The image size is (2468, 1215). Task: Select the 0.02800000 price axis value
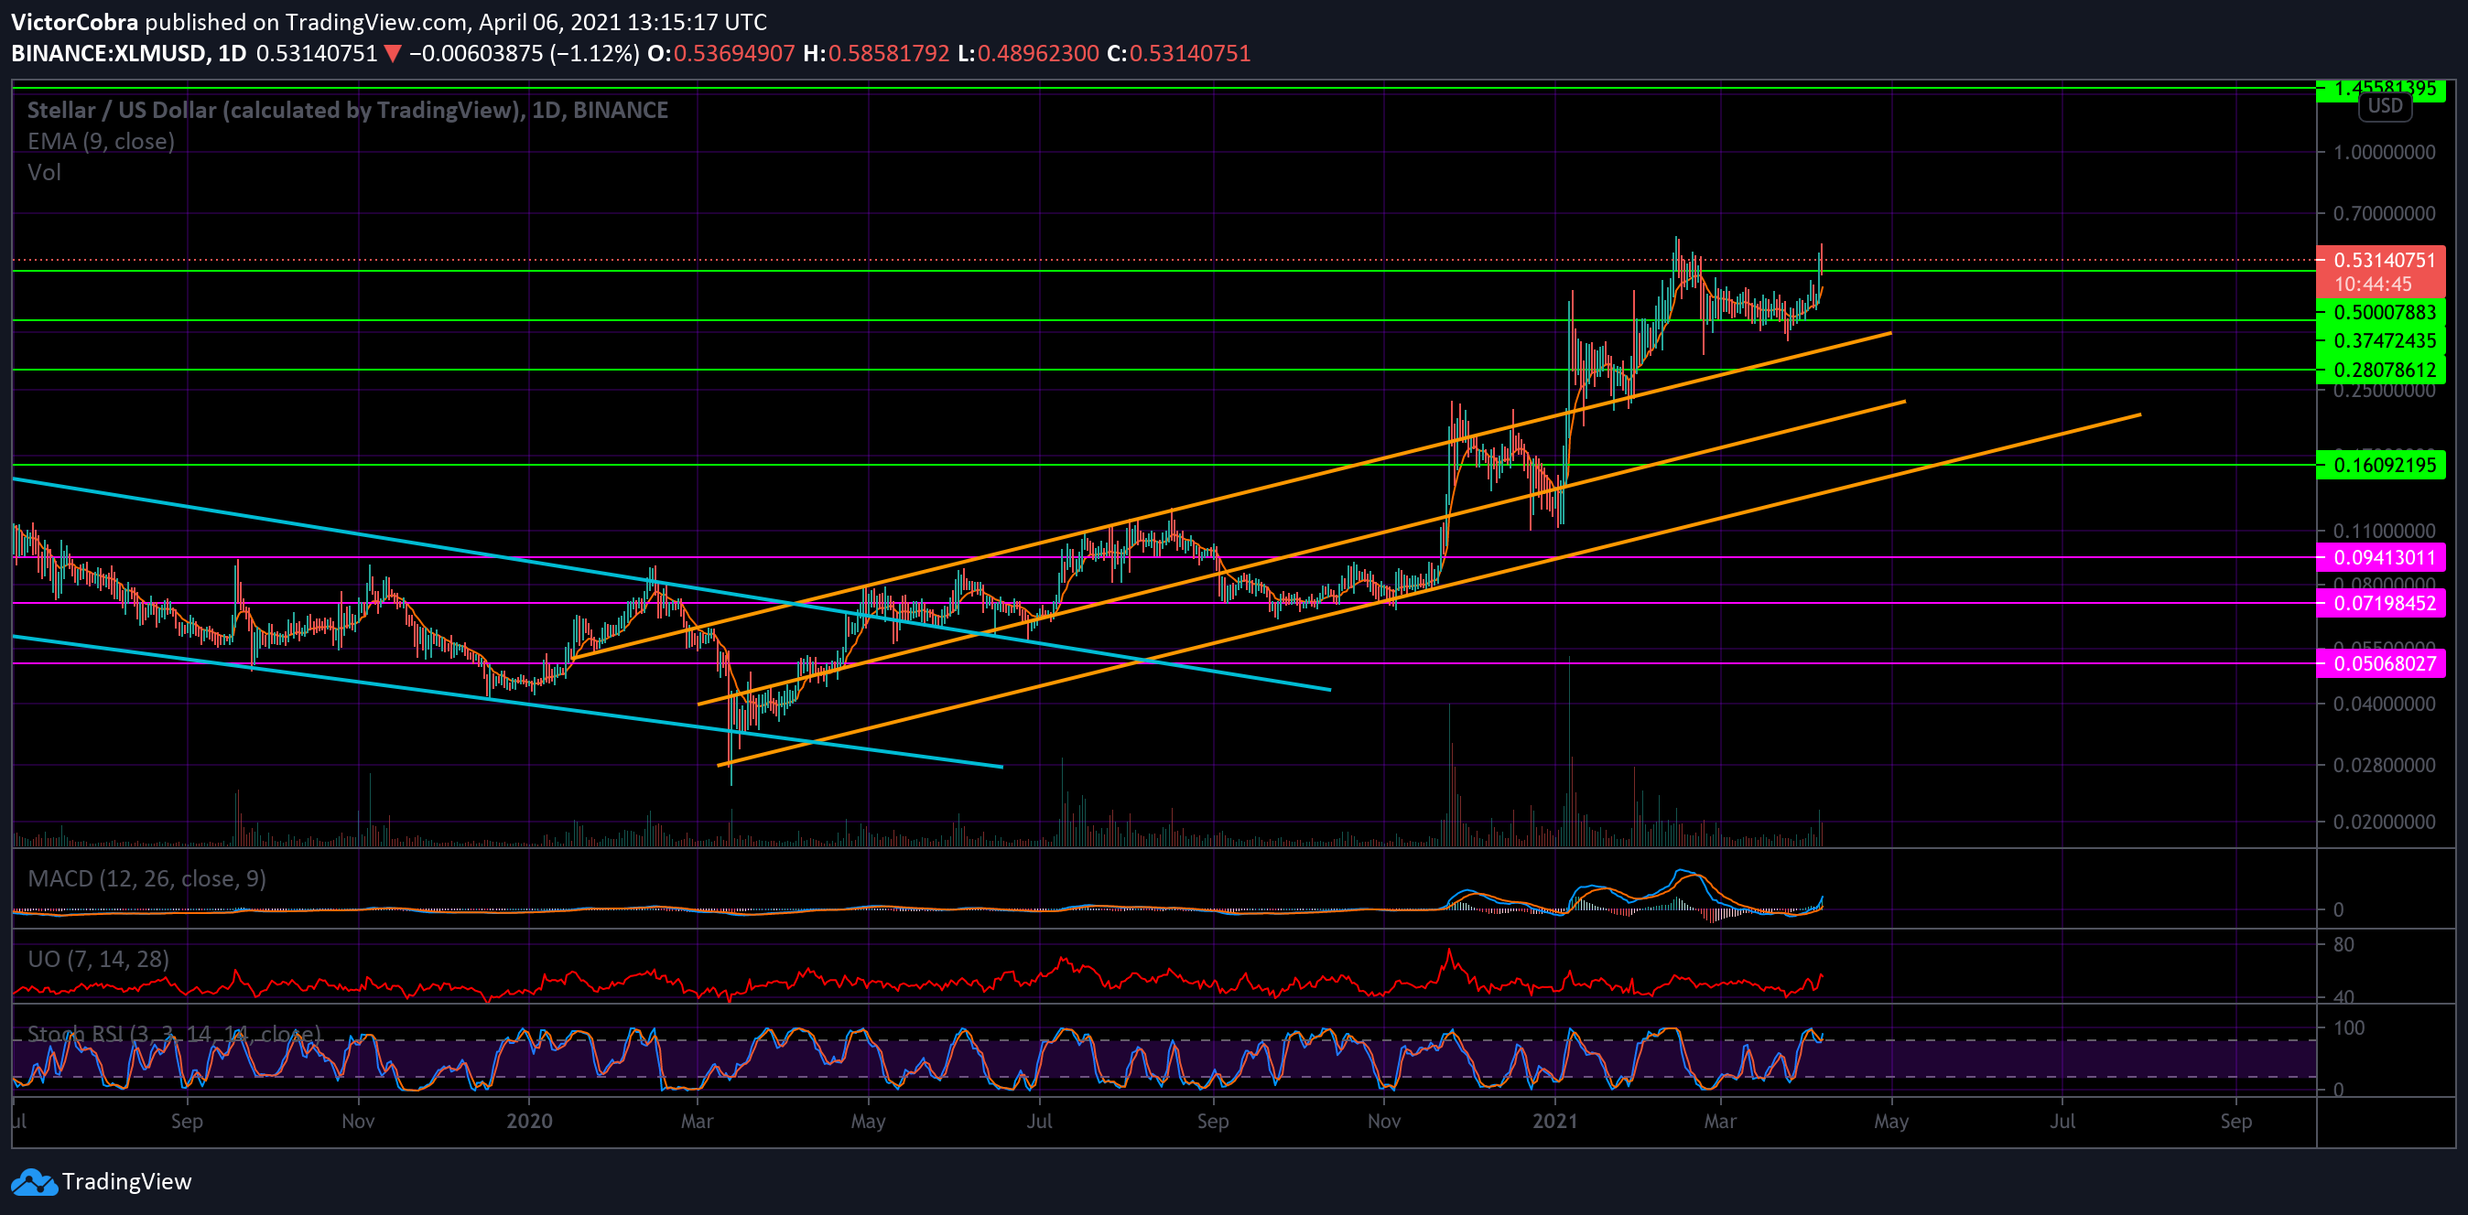pyautogui.click(x=2384, y=765)
